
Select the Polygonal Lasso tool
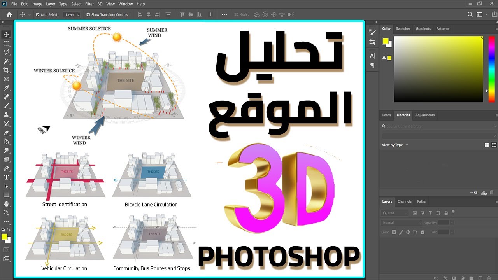(6, 52)
